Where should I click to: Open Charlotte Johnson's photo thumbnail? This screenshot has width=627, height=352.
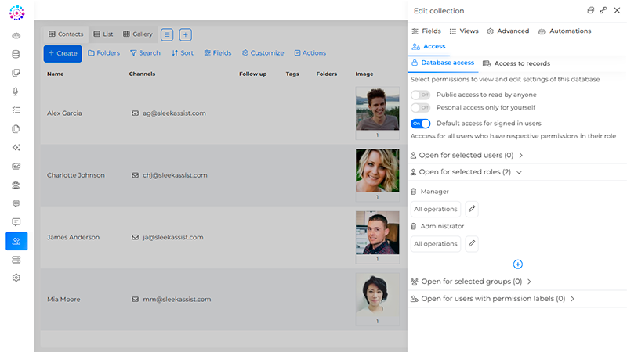pos(377,170)
